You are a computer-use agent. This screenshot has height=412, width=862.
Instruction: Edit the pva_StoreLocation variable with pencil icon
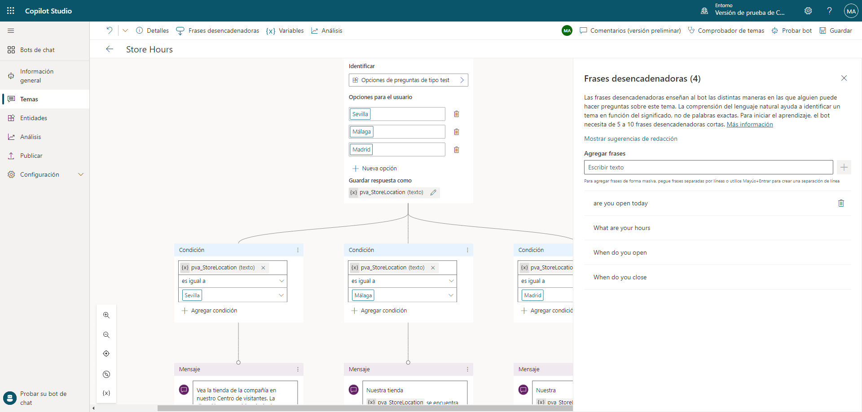[x=433, y=192]
